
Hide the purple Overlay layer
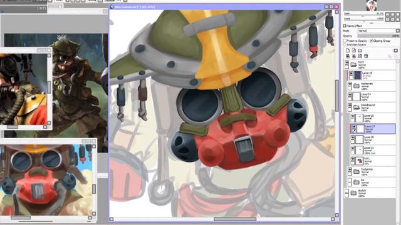click(x=351, y=74)
